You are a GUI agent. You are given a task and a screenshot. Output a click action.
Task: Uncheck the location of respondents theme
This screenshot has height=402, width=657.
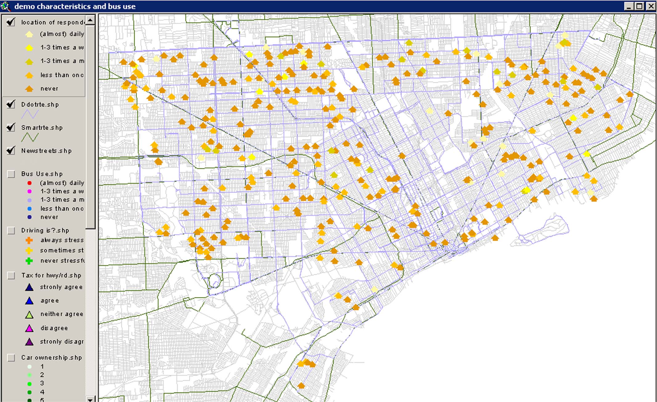pos(11,22)
